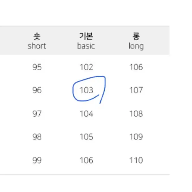Select basic length value 104

[x=86, y=114]
